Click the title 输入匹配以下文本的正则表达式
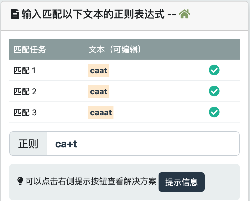Screen dimensions: 250x201 (x=93, y=14)
